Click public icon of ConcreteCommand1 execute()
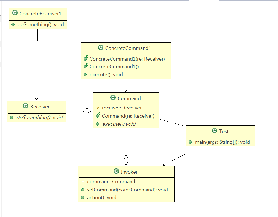The height and width of the screenshot is (217, 278). click(85, 75)
